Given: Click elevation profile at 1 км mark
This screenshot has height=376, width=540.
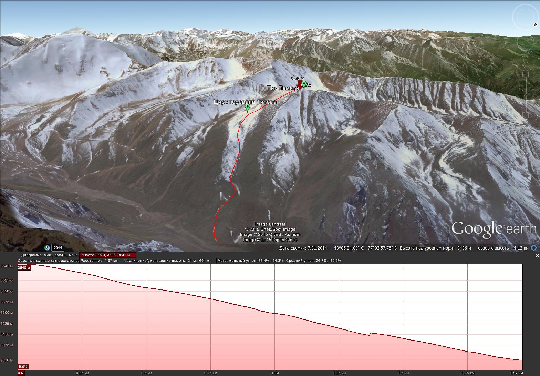Looking at the screenshot, I should pos(275,313).
